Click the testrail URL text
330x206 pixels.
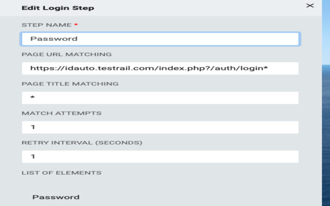[x=149, y=68]
